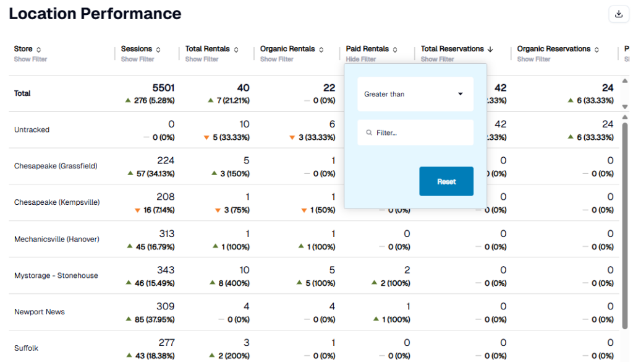Select the Suffolk store row
Screen dimensions: 633x362
coord(26,348)
